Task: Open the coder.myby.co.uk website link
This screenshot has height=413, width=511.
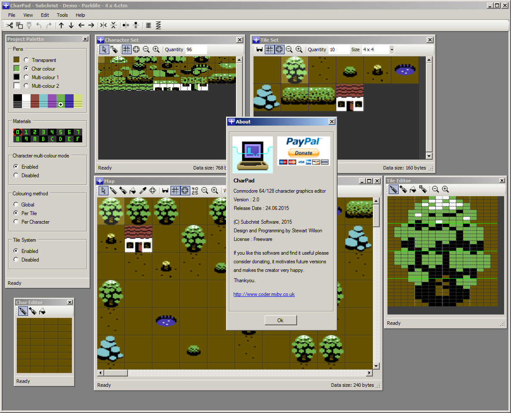Action: 264,294
